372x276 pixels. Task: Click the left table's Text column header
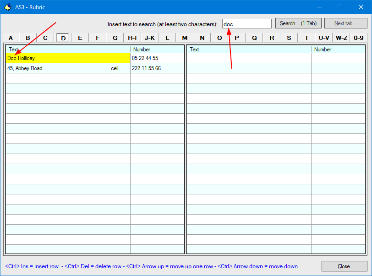pyautogui.click(x=68, y=49)
